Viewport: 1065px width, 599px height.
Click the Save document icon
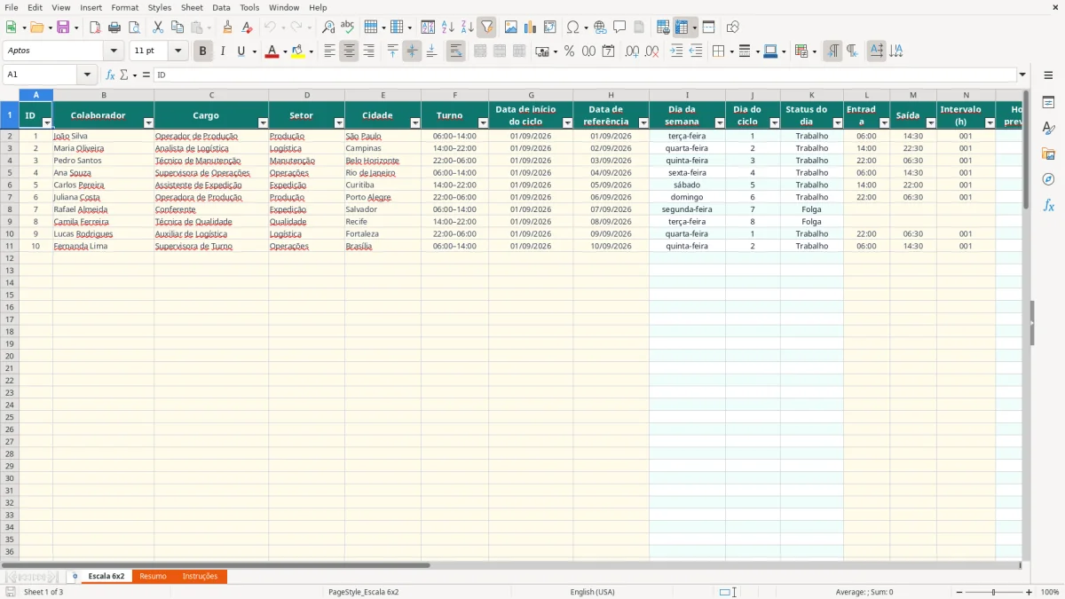63,28
